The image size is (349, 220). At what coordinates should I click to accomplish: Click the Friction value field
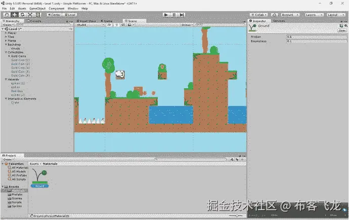point(317,37)
